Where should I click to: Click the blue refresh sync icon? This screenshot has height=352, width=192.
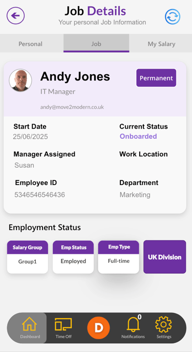pos(173,16)
